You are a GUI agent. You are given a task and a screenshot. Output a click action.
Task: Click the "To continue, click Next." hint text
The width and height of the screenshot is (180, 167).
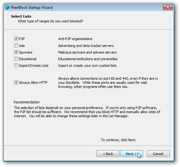click(x=119, y=140)
